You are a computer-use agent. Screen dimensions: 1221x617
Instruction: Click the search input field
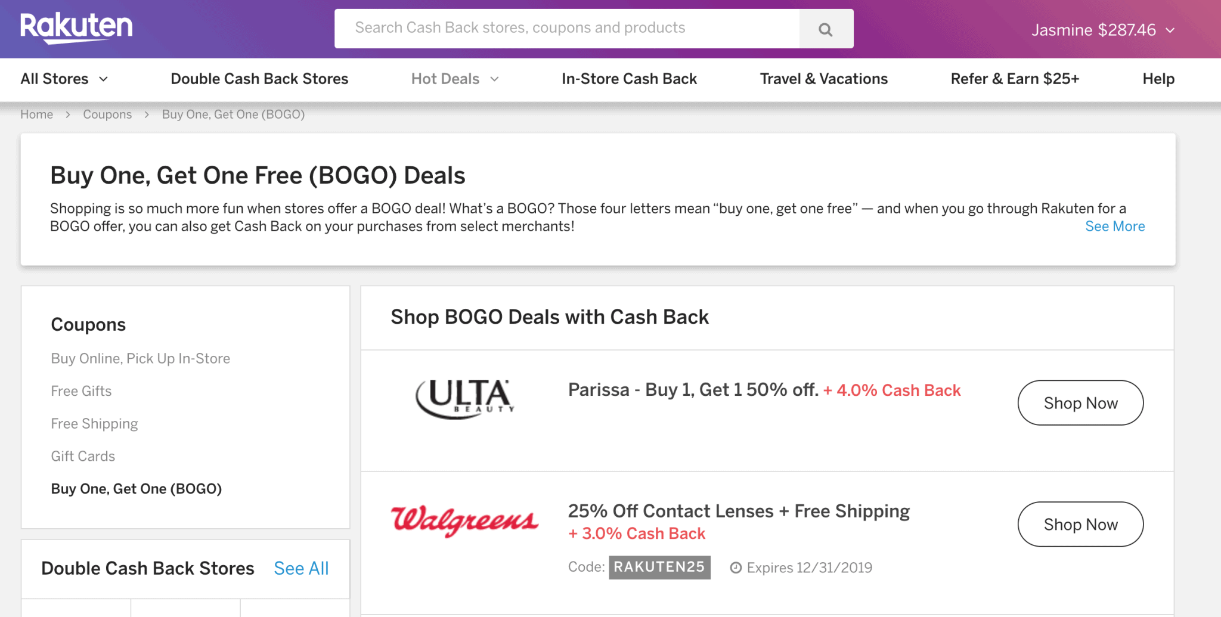[566, 28]
